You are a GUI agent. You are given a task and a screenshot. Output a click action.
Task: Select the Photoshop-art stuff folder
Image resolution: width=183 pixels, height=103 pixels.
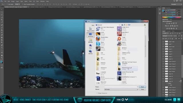(127, 68)
